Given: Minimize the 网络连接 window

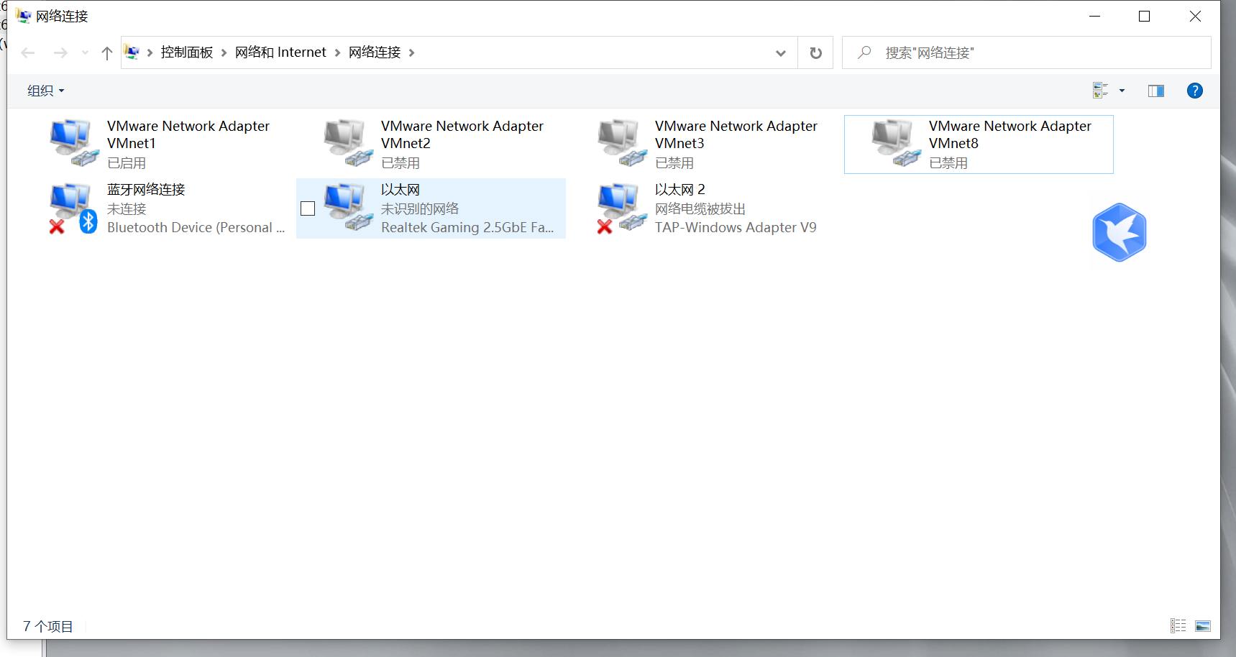Looking at the screenshot, I should point(1095,16).
